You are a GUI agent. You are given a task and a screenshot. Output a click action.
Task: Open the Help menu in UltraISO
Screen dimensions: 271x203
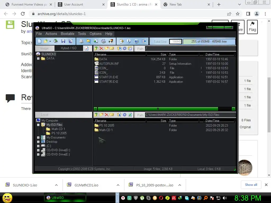(109, 34)
